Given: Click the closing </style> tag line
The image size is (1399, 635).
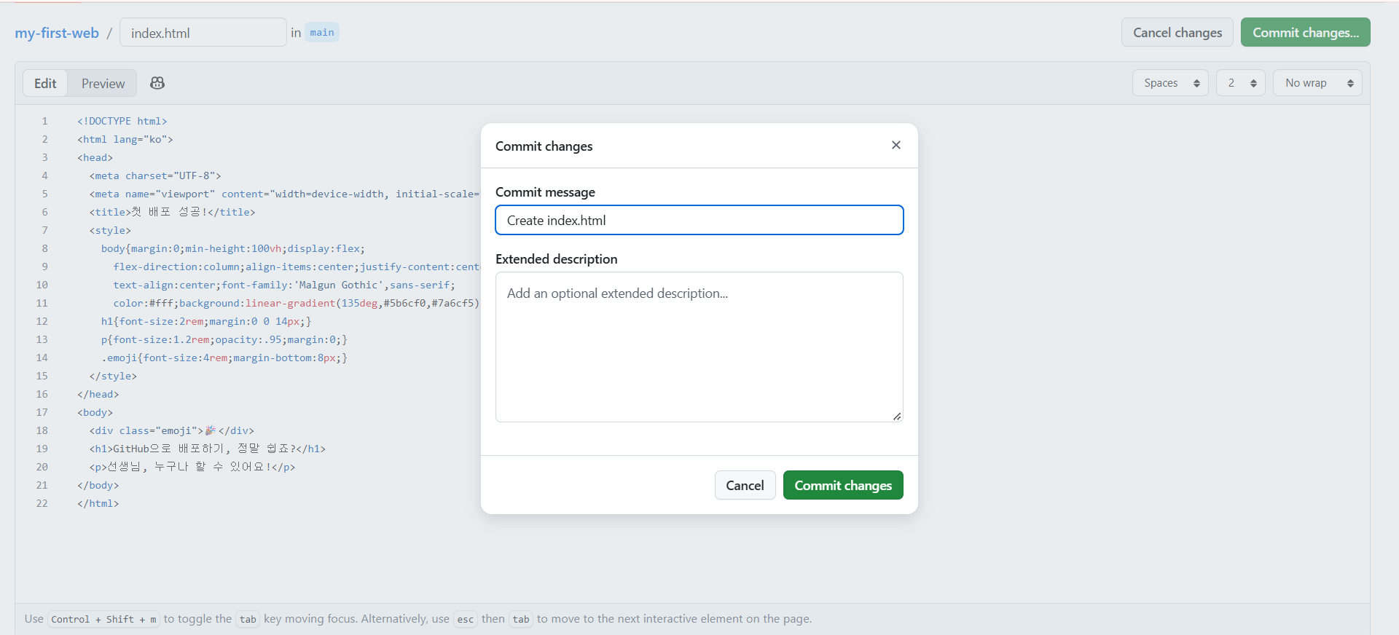Looking at the screenshot, I should coord(113,376).
